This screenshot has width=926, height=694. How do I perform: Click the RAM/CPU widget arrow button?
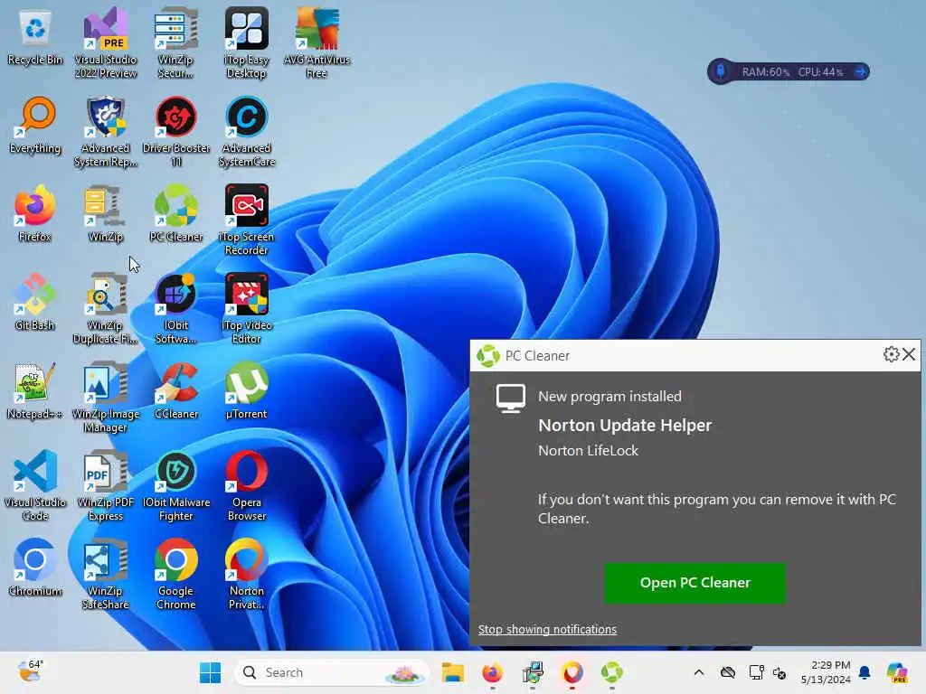860,72
